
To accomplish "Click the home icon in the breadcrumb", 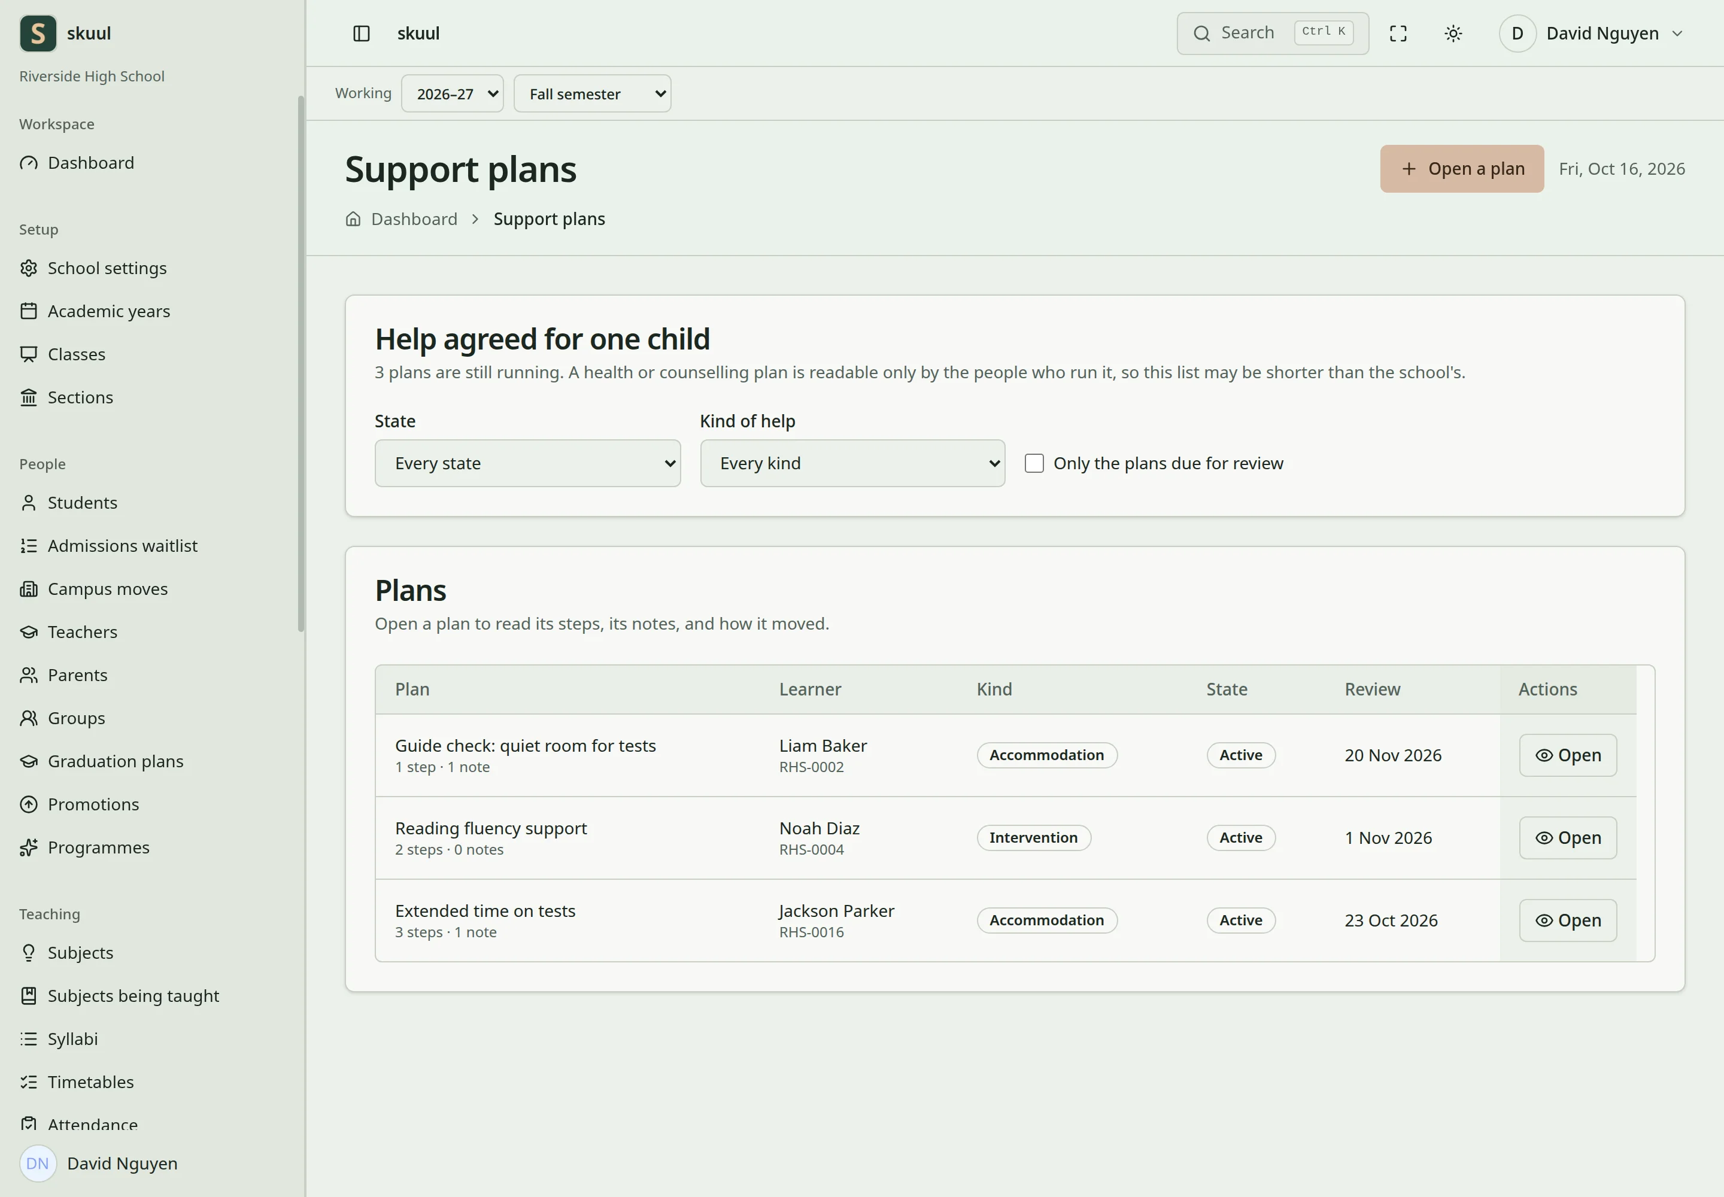I will pyautogui.click(x=353, y=219).
